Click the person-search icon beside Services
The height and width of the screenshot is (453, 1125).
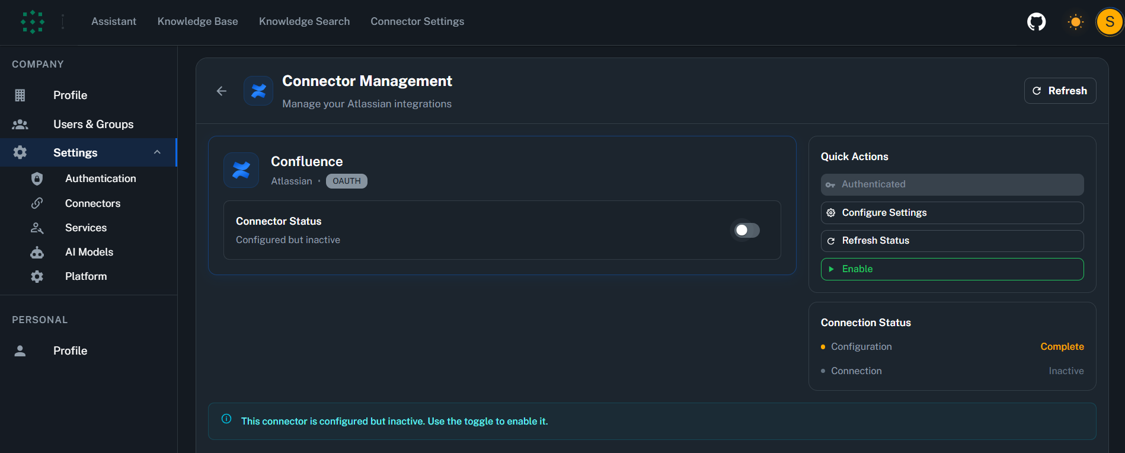pyautogui.click(x=37, y=228)
